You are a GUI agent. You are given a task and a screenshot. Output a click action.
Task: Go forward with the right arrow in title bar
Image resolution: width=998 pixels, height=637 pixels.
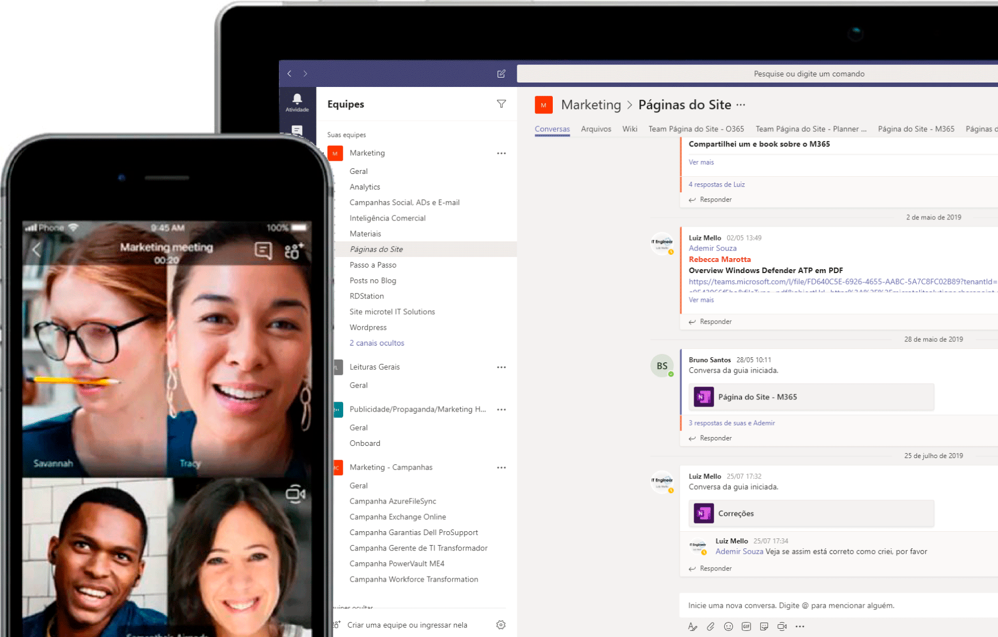click(x=305, y=74)
